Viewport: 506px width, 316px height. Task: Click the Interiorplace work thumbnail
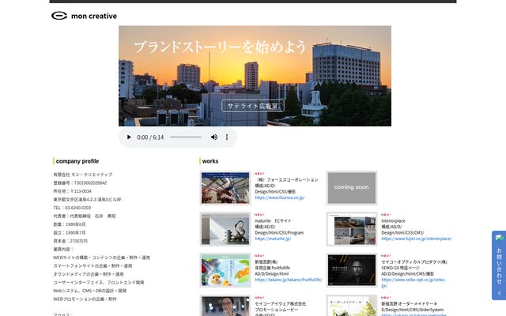click(351, 229)
